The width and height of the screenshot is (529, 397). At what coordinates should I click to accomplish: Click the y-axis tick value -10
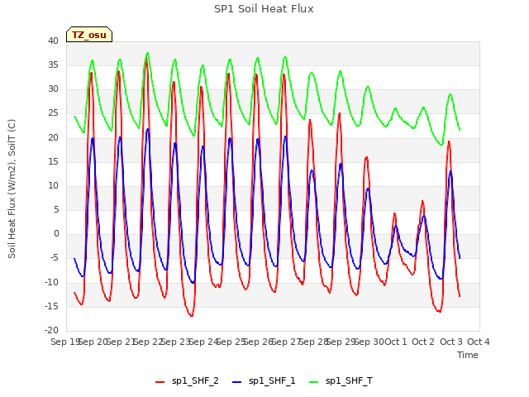[x=51, y=282]
